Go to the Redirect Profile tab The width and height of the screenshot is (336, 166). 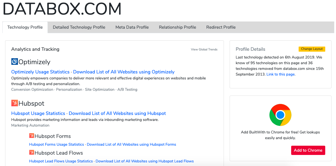pos(221,27)
